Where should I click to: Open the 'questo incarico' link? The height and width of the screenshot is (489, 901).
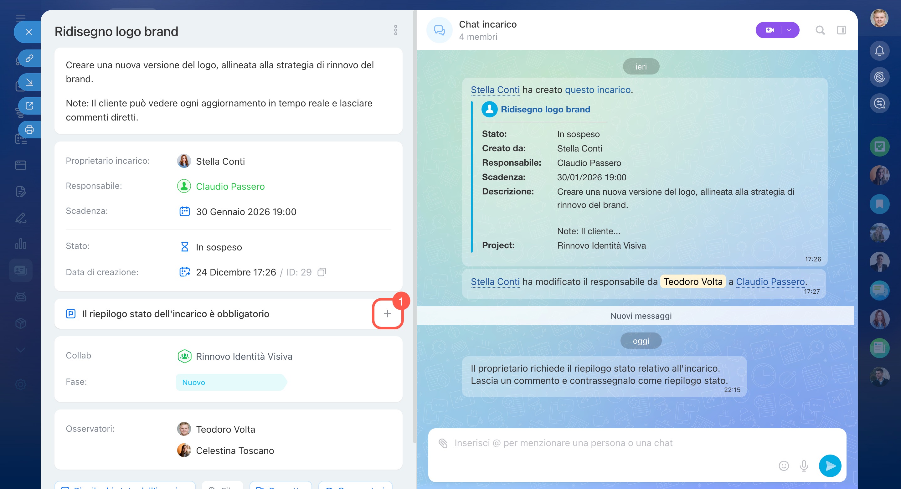tap(597, 90)
